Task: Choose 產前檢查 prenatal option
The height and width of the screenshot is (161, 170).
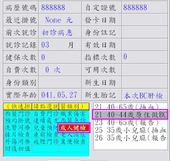Action: [x=45, y=135]
